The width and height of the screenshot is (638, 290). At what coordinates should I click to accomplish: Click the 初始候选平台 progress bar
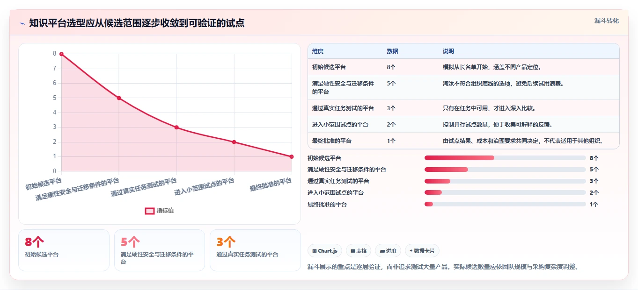tap(505, 158)
